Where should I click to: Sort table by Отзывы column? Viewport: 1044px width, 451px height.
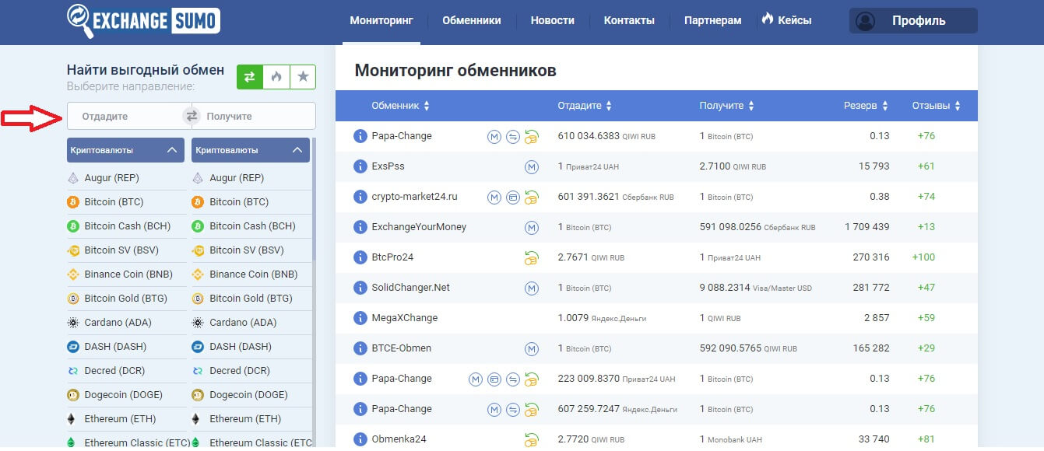[937, 106]
